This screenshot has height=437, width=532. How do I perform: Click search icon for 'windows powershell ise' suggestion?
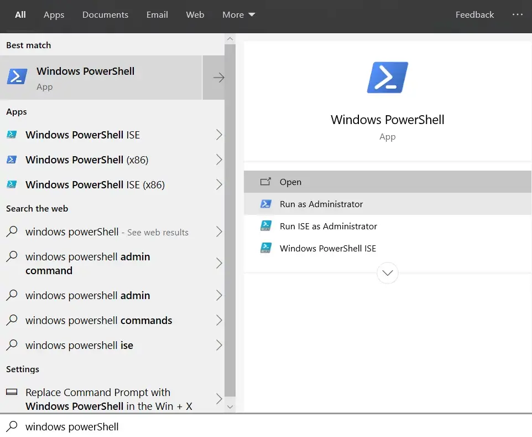pyautogui.click(x=12, y=345)
